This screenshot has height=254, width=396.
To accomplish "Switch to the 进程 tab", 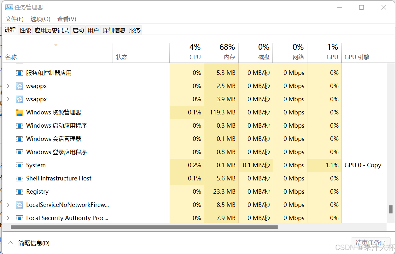I will coord(10,30).
